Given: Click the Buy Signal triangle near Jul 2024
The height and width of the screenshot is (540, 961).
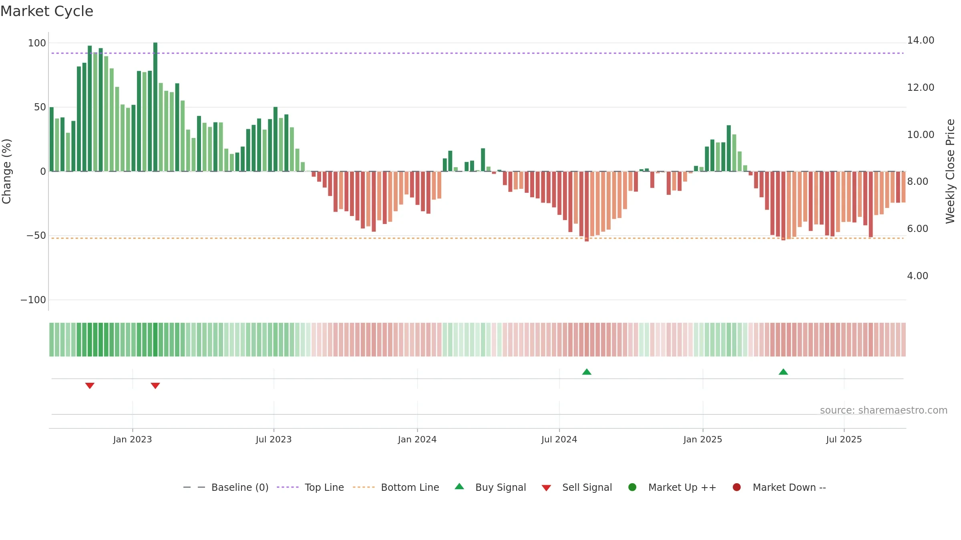Looking at the screenshot, I should (587, 372).
